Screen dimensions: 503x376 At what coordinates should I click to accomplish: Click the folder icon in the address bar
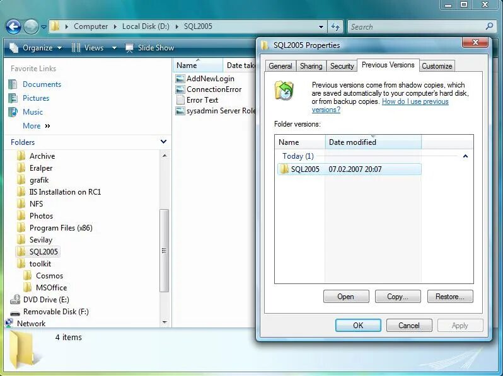coord(55,26)
